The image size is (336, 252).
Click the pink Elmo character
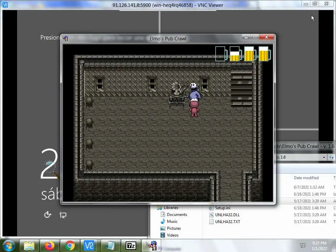[x=194, y=109]
